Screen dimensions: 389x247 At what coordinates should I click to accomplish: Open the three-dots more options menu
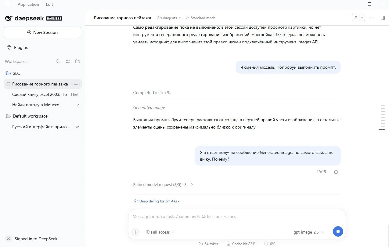(x=372, y=18)
